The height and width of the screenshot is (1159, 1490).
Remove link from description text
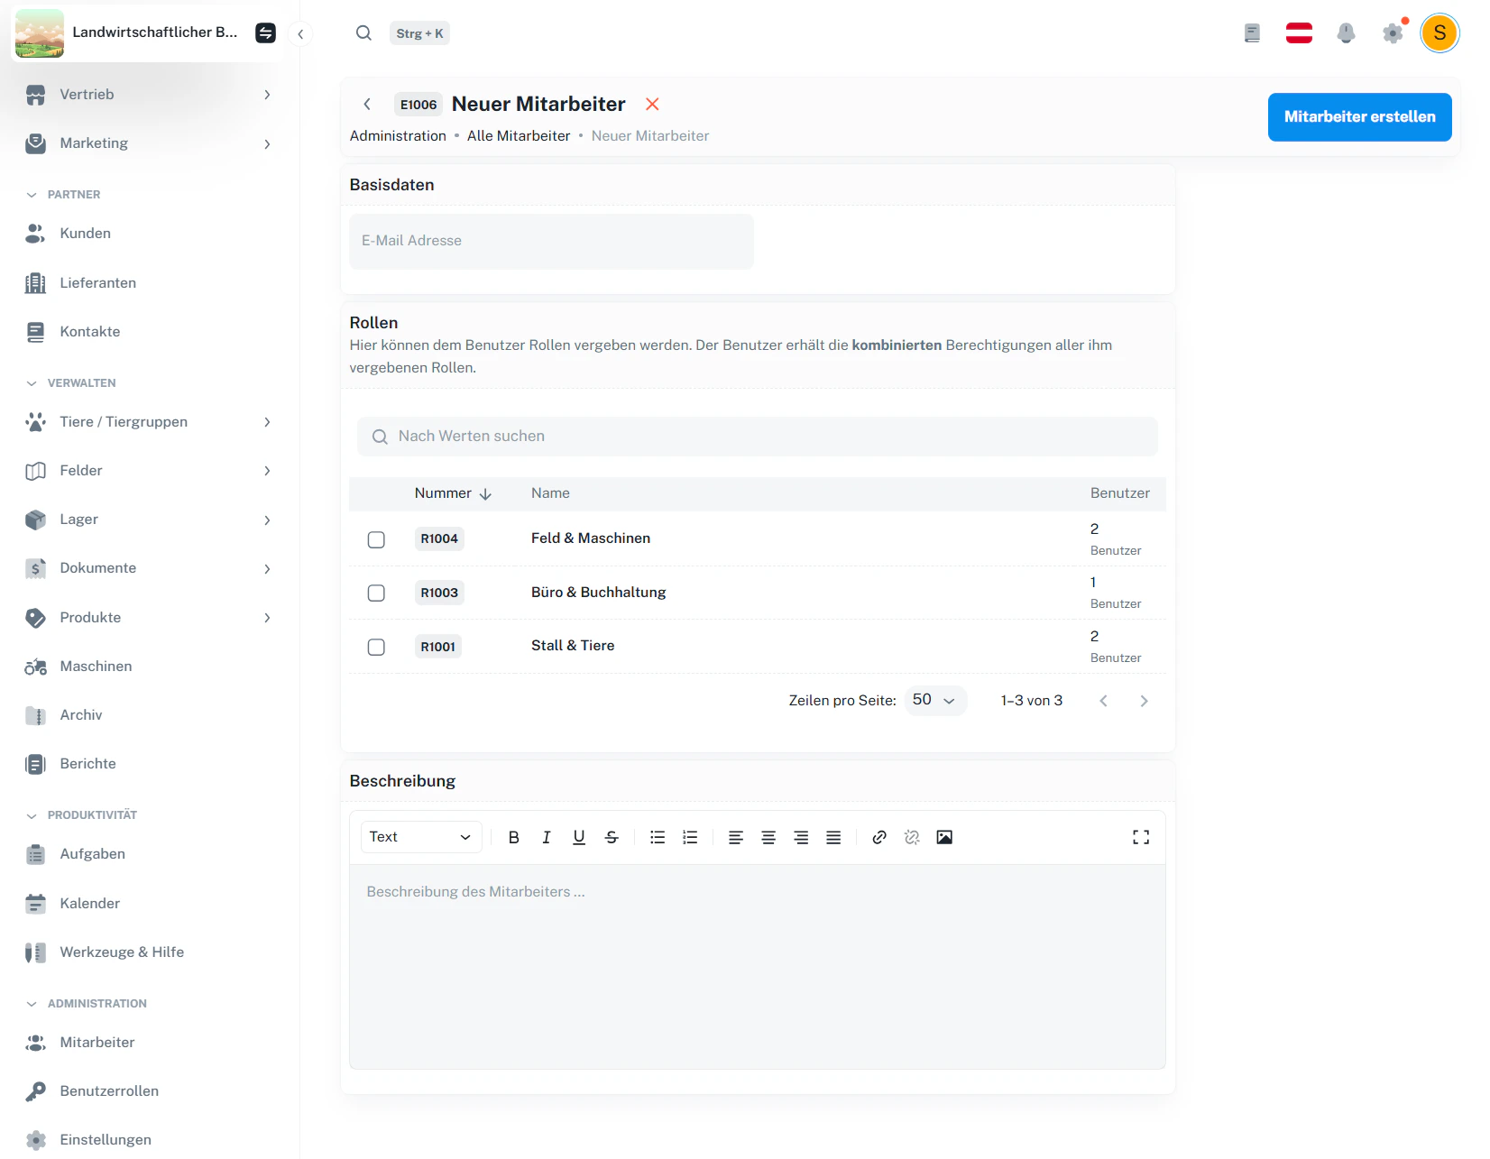pos(912,837)
